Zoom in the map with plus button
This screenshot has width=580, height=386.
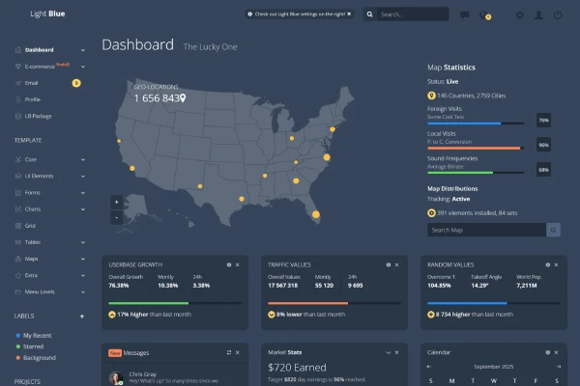click(117, 202)
